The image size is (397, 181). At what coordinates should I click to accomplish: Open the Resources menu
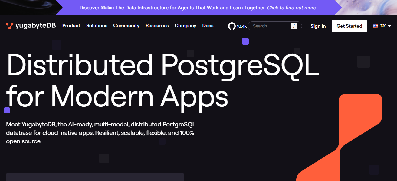coord(157,26)
